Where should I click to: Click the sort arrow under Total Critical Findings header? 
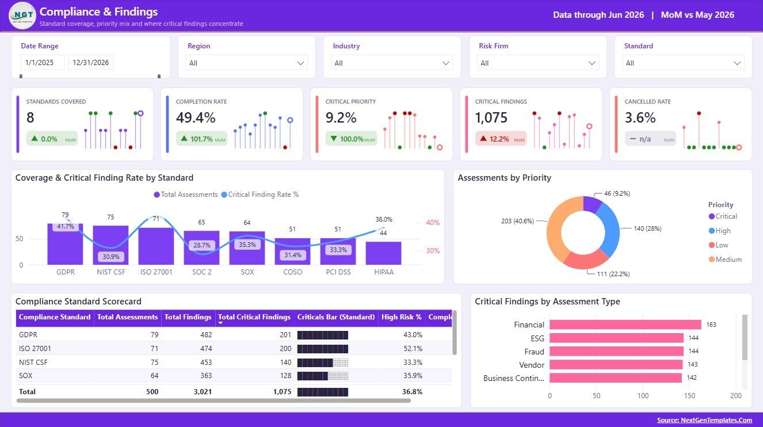pos(220,324)
